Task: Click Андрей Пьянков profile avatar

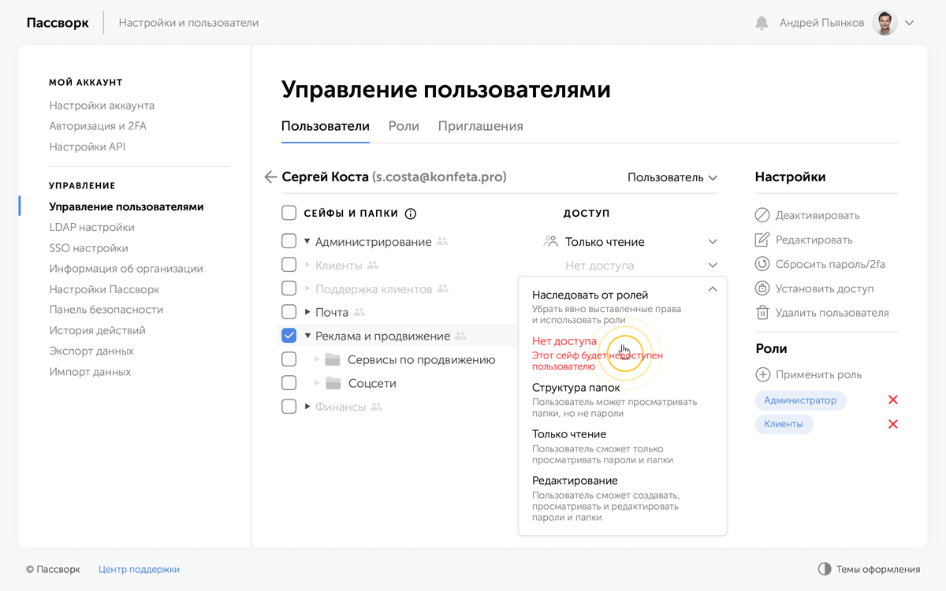Action: point(885,23)
